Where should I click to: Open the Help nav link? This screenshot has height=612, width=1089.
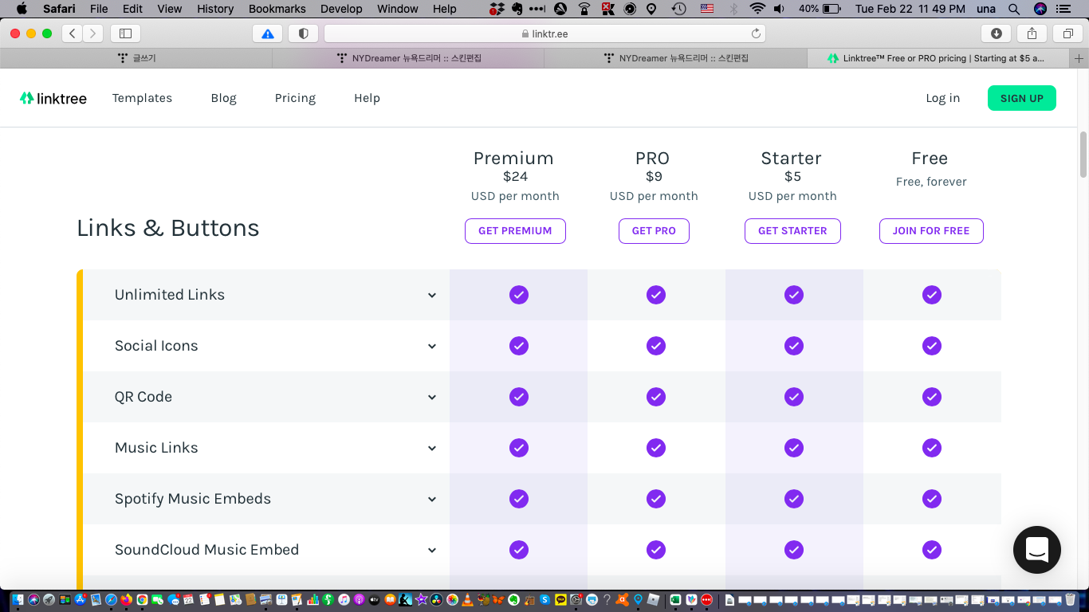point(367,98)
